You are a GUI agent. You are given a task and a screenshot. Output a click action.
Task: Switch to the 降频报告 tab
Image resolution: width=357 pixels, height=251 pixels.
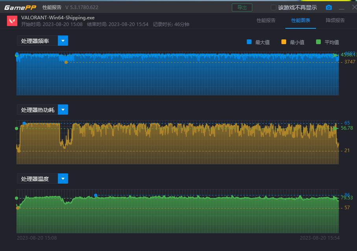[x=335, y=20]
